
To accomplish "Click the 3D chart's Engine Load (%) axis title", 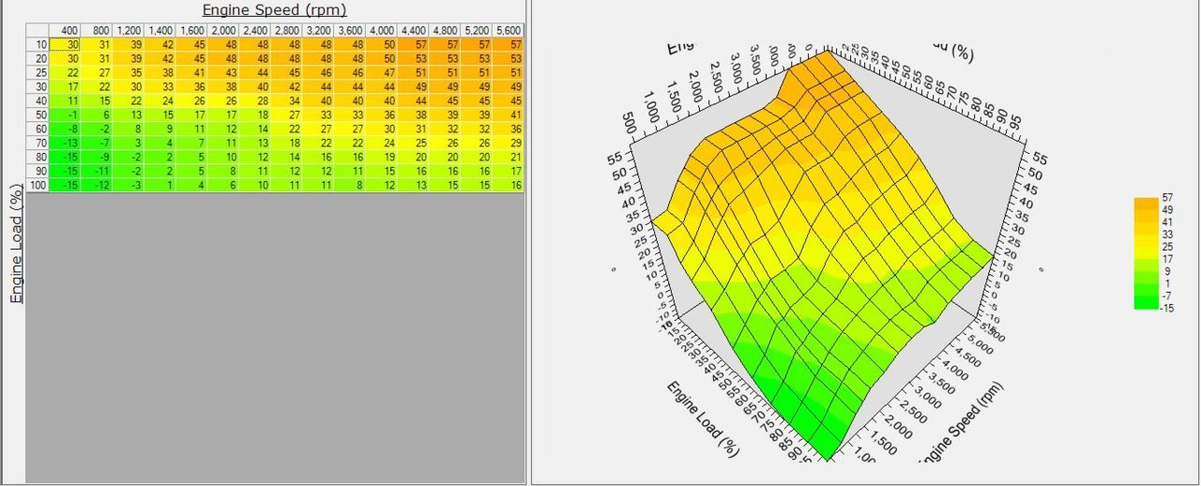I will 704,418.
